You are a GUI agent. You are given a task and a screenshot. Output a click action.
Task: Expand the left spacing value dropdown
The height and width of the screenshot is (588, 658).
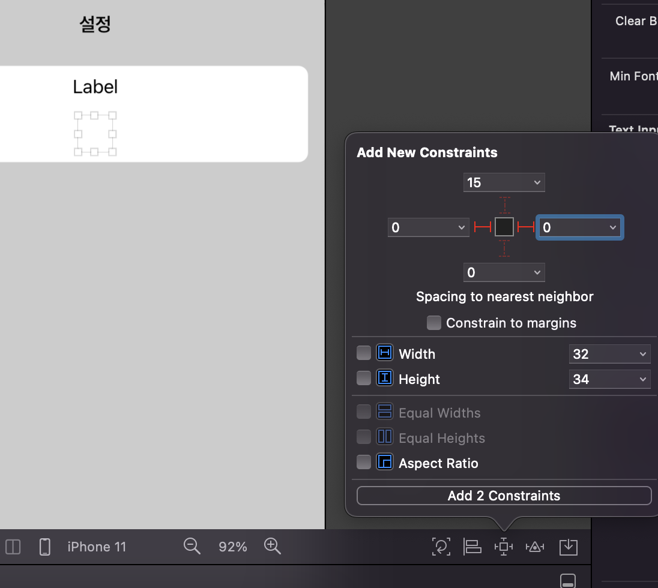[462, 227]
